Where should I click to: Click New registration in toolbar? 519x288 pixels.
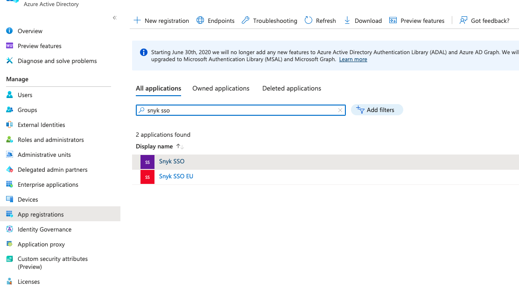point(161,21)
